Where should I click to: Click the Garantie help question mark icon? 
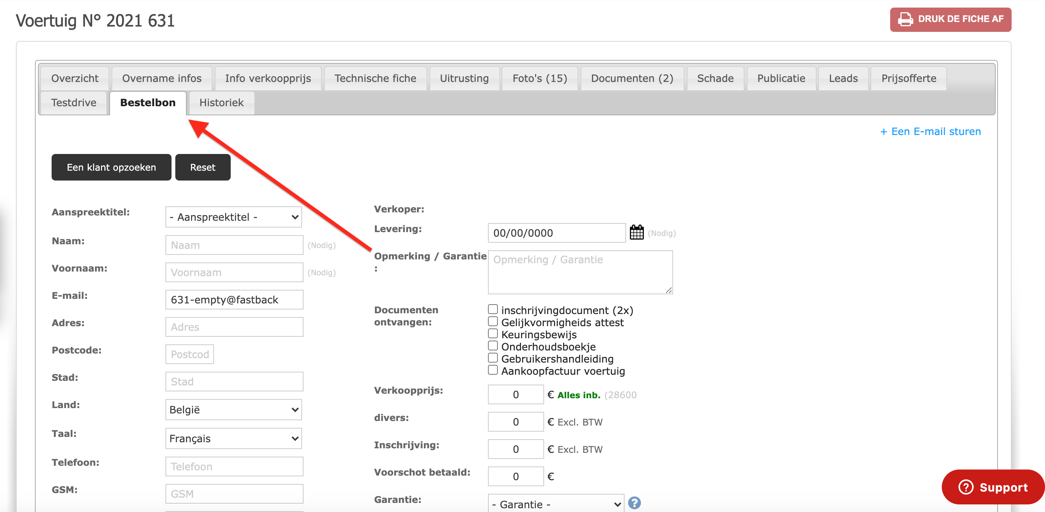[x=634, y=503]
